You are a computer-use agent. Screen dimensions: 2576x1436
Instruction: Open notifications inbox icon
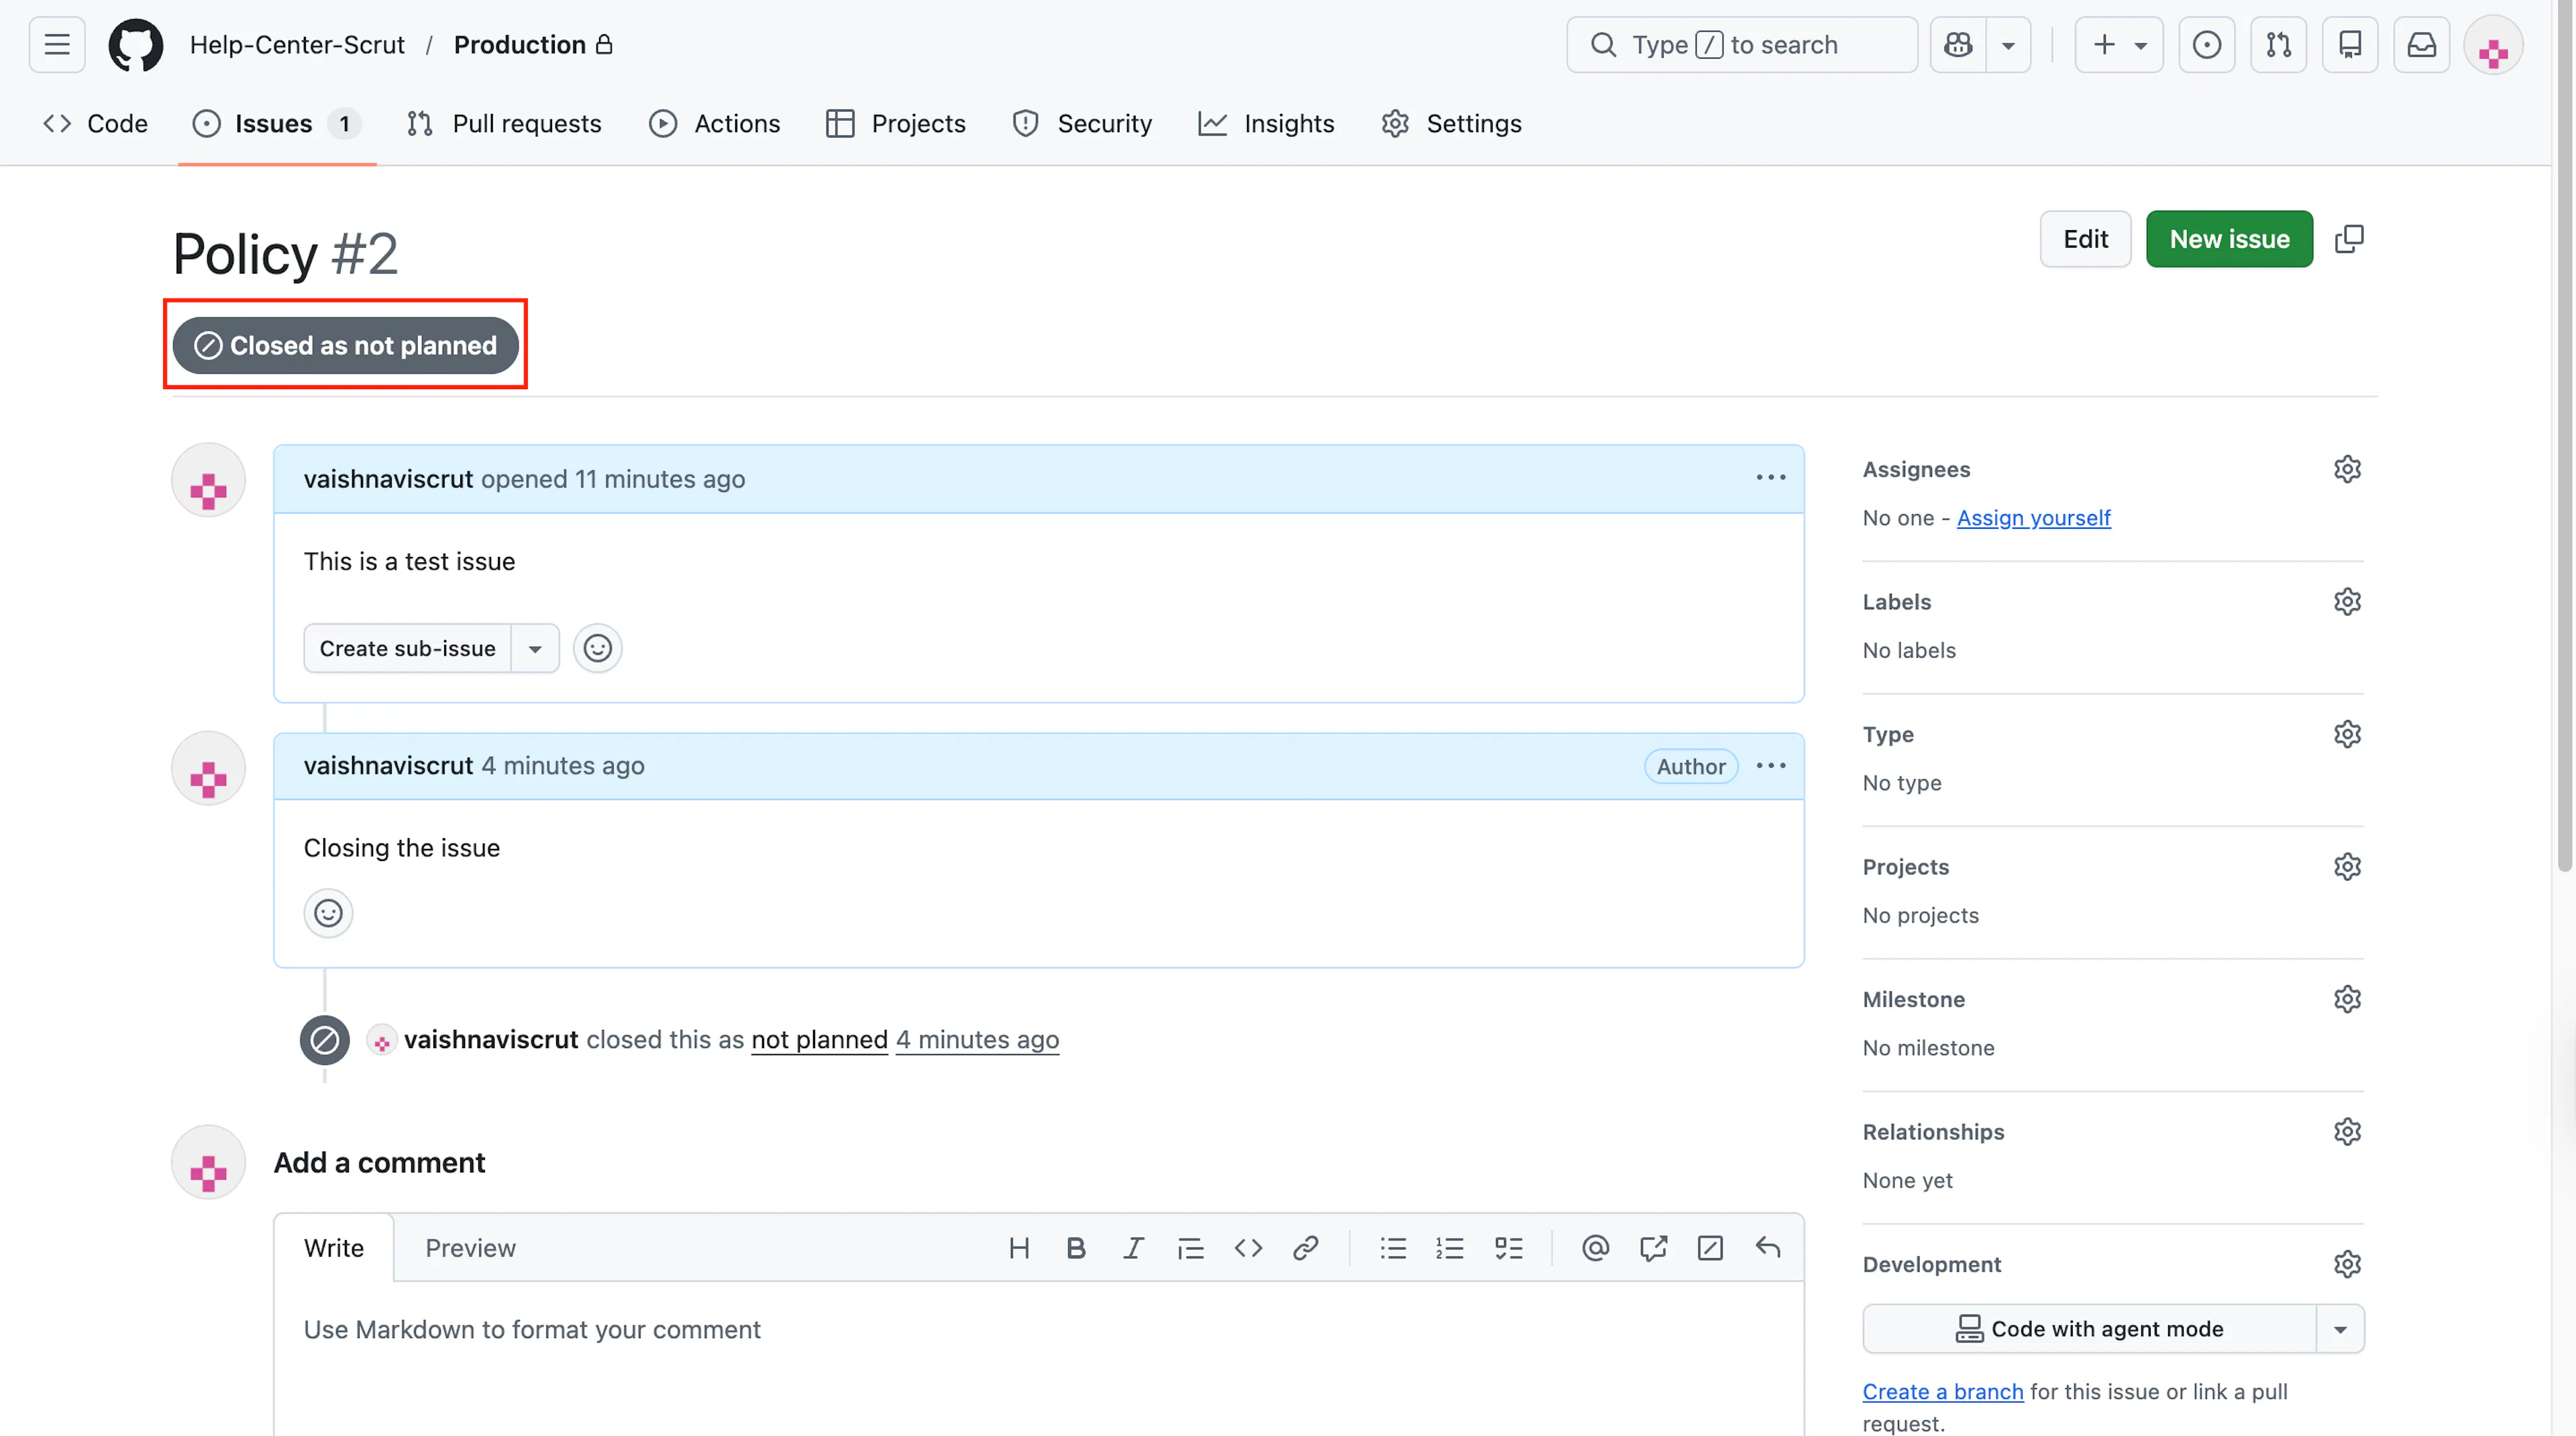click(x=2421, y=45)
